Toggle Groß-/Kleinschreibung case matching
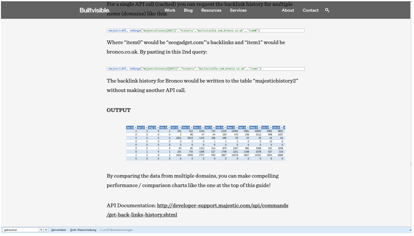The width and height of the screenshot is (414, 236). 83,230
